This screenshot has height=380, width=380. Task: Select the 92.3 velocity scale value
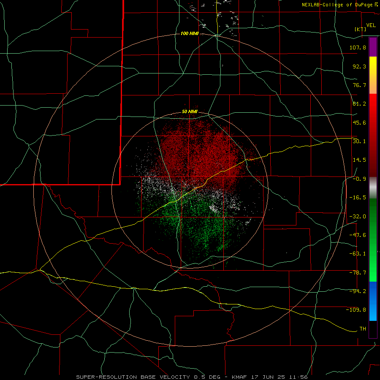359,66
